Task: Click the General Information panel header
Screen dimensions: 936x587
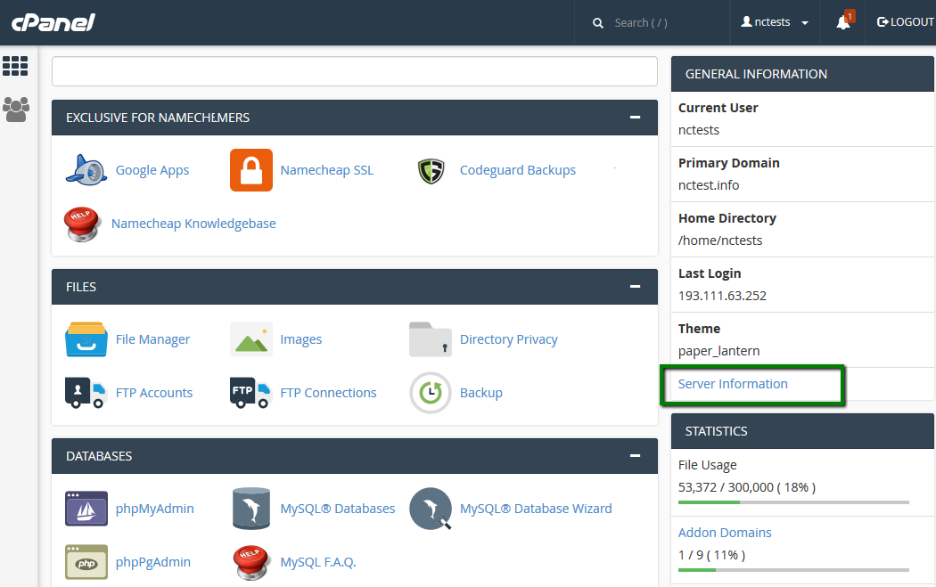Action: coord(802,74)
